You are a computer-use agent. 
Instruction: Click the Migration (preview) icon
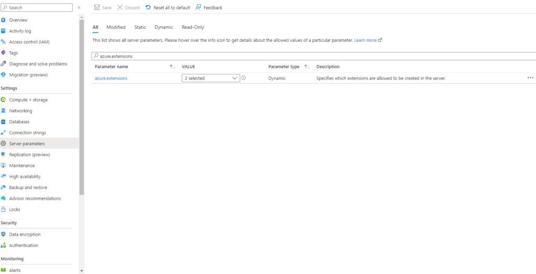(4, 74)
